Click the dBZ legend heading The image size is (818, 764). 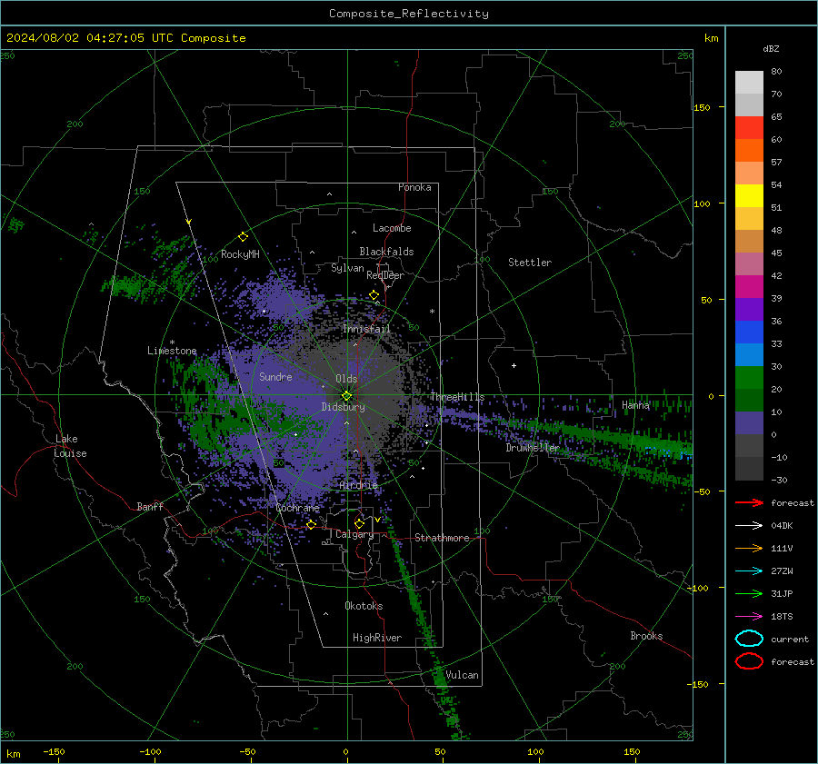771,49
